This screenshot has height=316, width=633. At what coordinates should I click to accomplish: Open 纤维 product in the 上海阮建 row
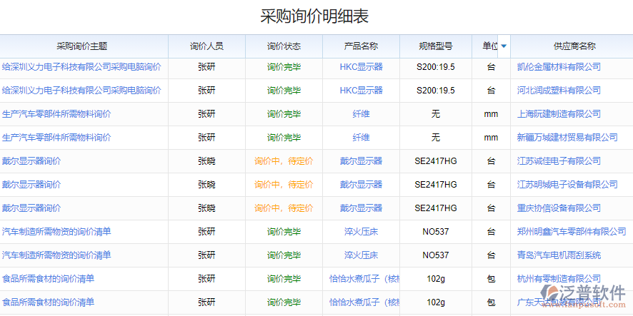361,114
